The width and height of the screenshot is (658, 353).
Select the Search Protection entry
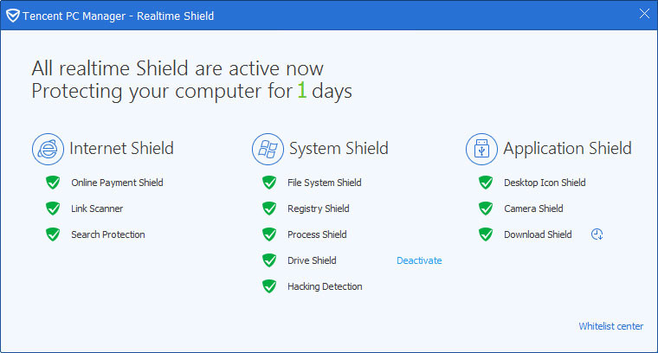107,234
